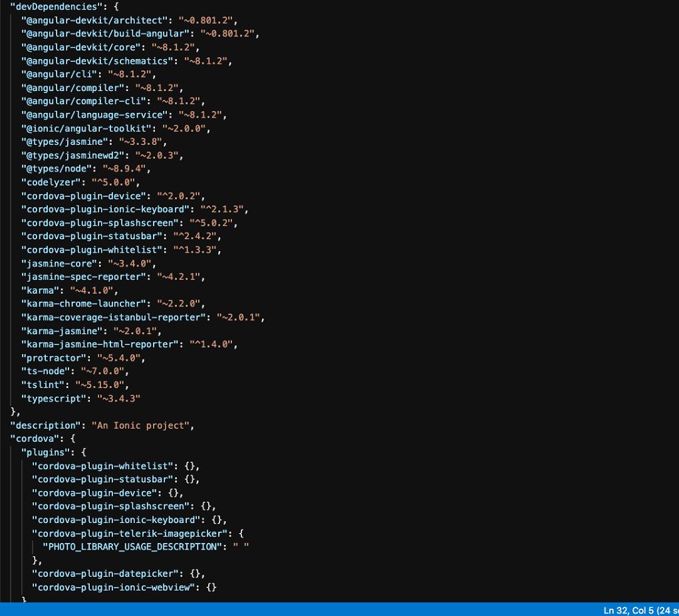Click the "karma-jasmine-html-reporter" key
This screenshot has height=616, width=679.
(100, 344)
